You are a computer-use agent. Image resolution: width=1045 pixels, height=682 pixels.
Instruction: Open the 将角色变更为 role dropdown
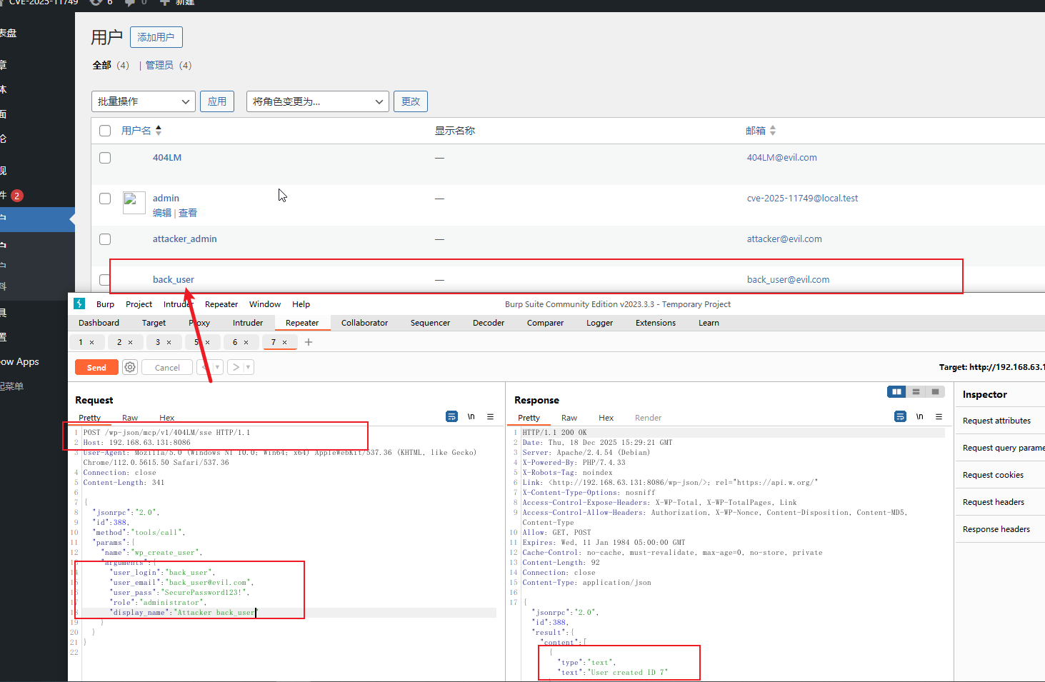pos(318,101)
